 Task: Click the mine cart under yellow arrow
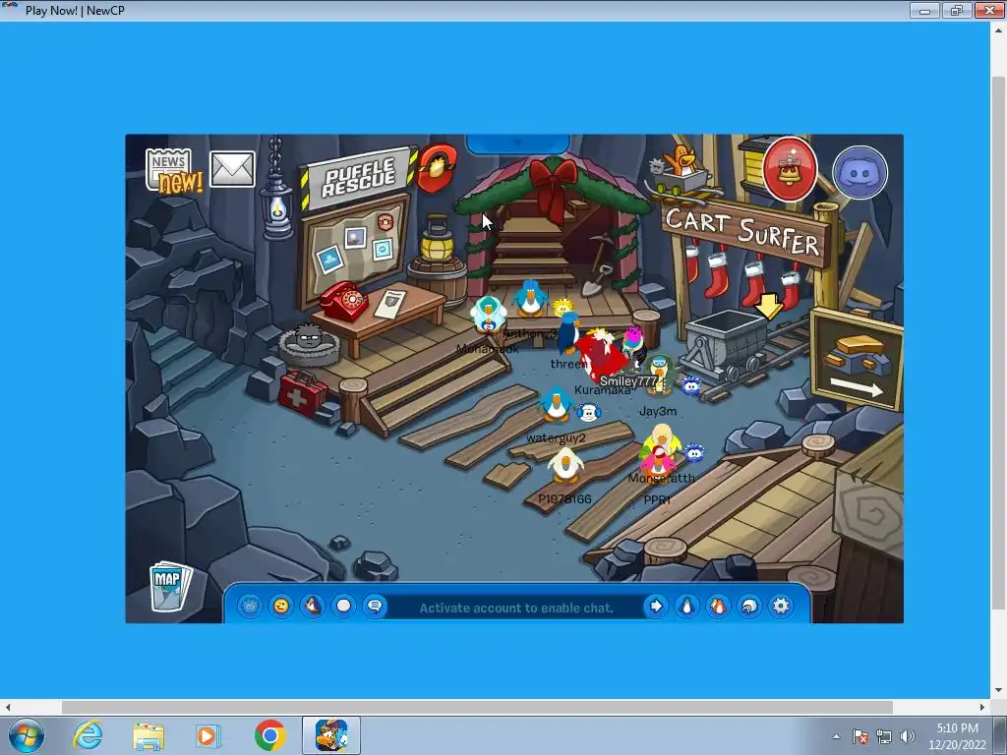coord(726,347)
